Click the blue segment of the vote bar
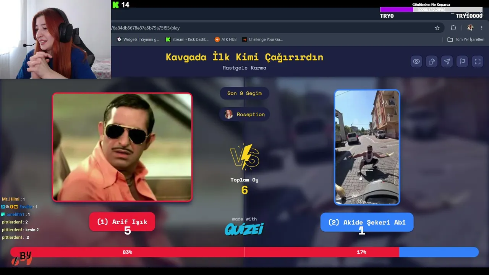Viewport: 489px width, 275px height. tap(439, 252)
